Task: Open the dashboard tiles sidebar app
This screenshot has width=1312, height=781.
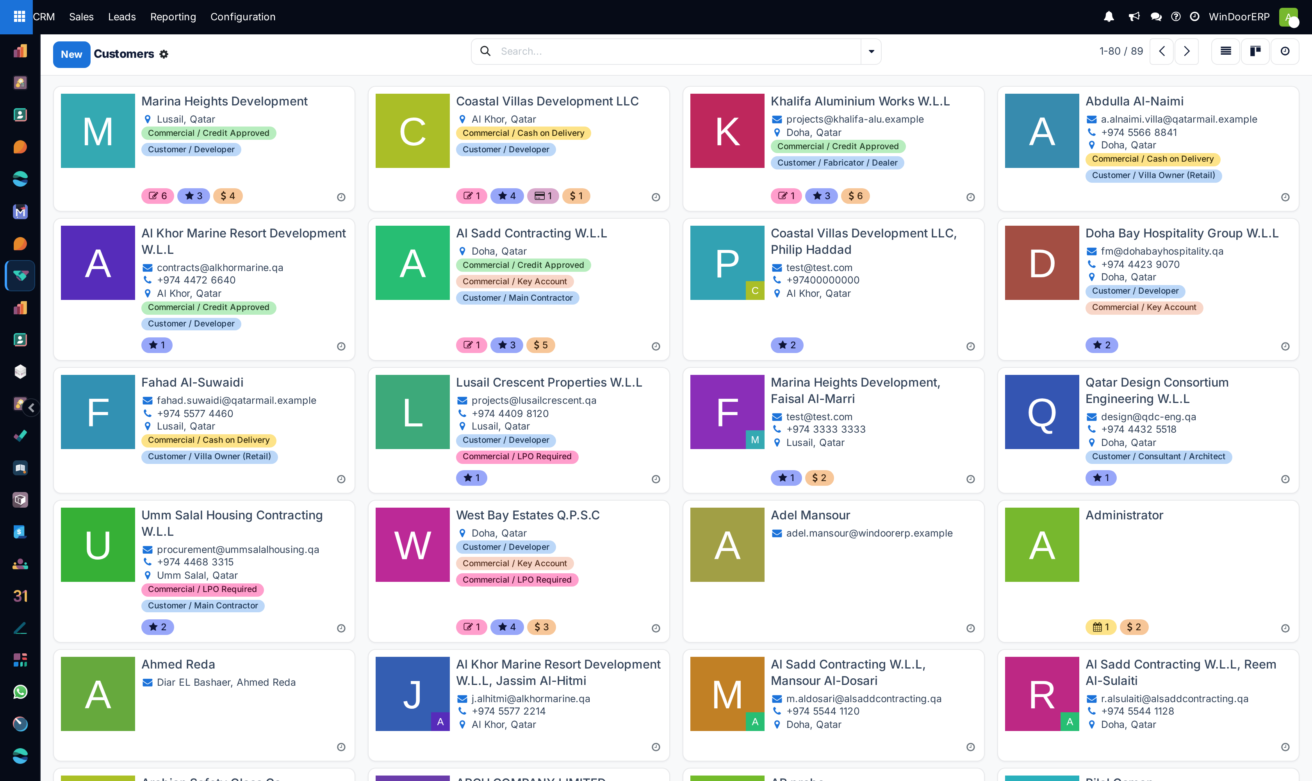Action: coord(20,660)
